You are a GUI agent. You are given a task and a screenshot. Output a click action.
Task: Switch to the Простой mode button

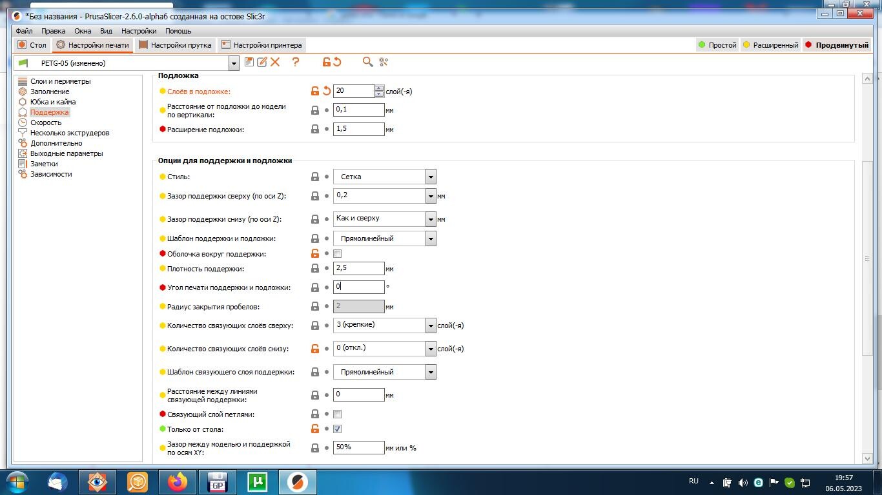click(717, 45)
